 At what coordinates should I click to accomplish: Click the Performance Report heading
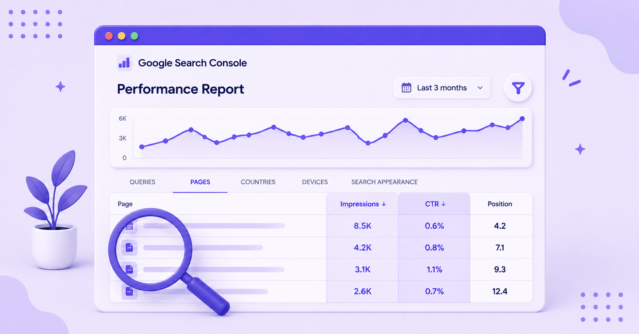pyautogui.click(x=181, y=89)
